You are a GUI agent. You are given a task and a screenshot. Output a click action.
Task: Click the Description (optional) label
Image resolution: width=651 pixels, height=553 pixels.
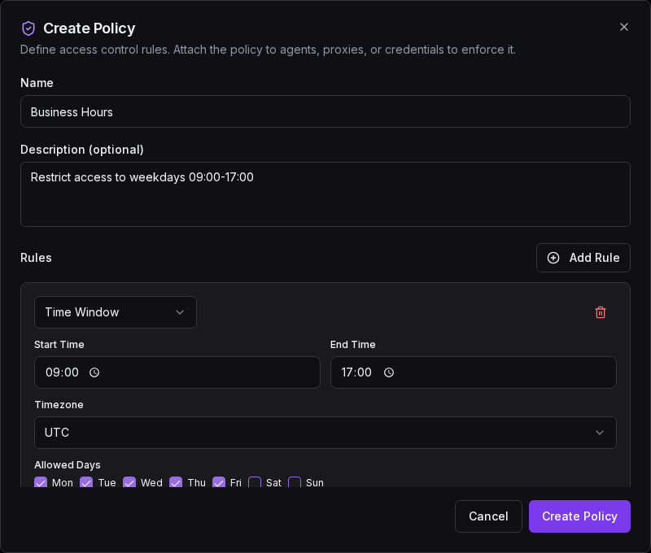[82, 150]
